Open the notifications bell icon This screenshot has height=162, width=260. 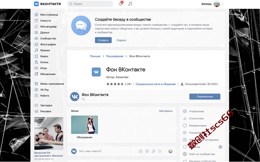point(121,4)
